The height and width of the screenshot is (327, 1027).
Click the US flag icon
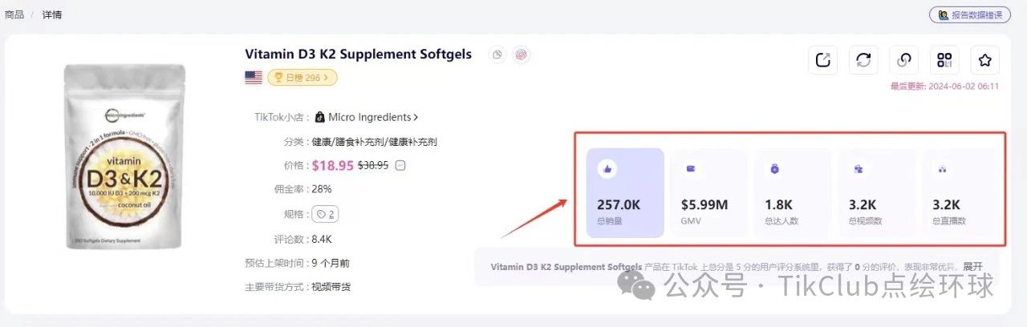click(254, 78)
